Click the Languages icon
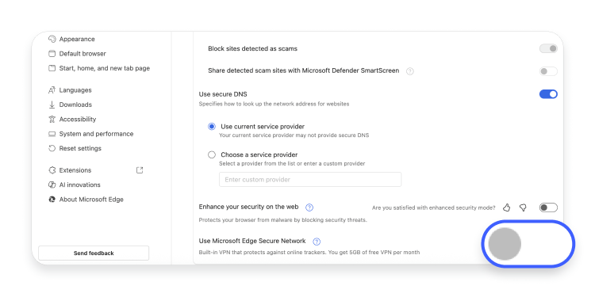 [52, 90]
